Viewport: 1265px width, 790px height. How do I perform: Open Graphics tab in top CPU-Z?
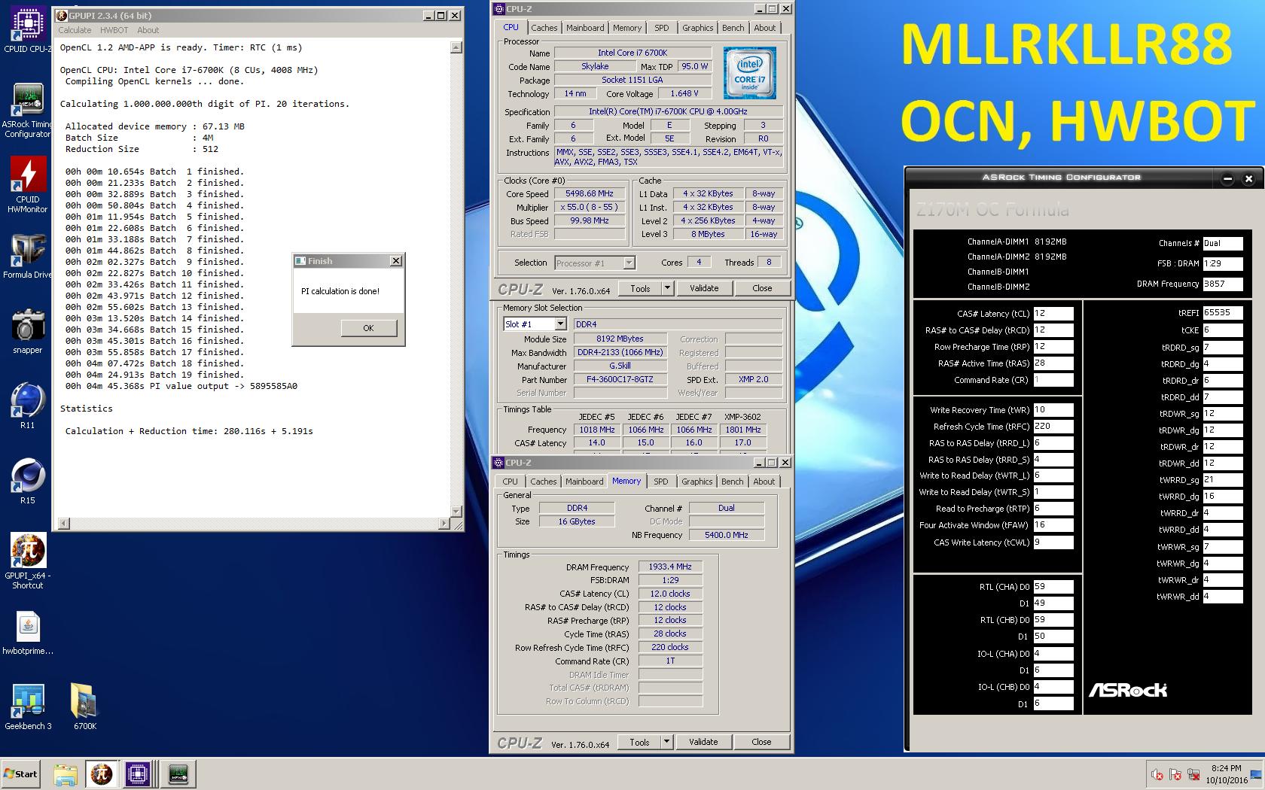pos(697,28)
